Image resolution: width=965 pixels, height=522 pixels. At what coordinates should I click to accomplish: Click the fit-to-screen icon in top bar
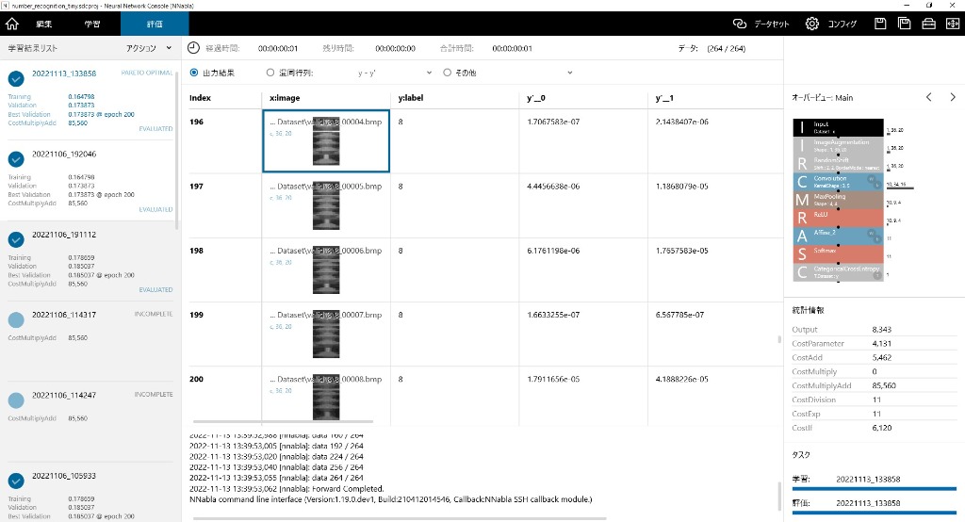(952, 24)
